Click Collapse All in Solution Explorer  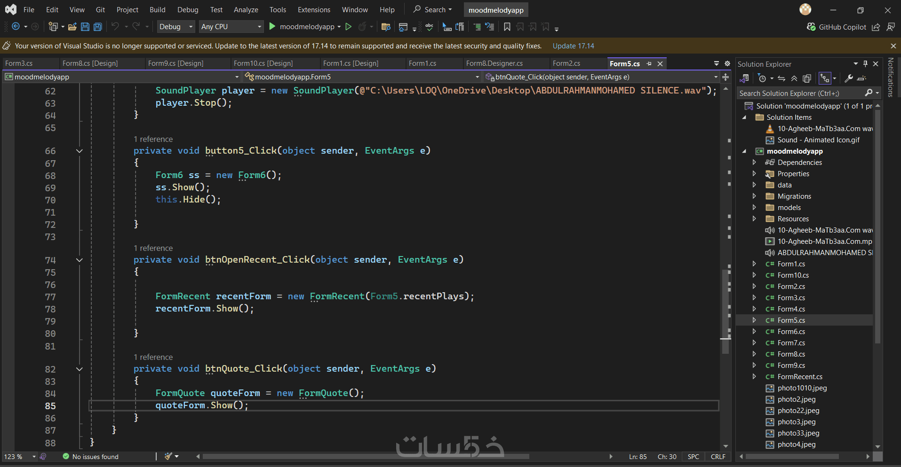coord(794,78)
